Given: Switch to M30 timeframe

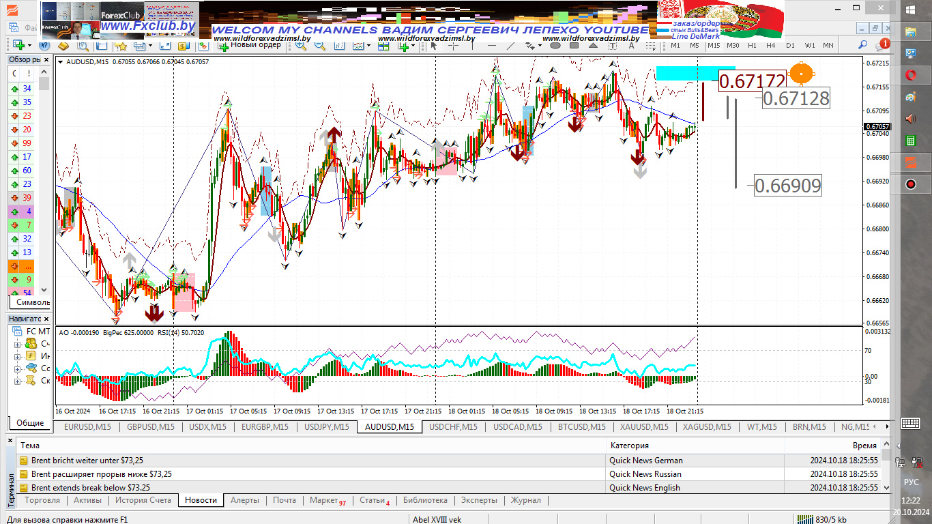Looking at the screenshot, I should coord(733,46).
